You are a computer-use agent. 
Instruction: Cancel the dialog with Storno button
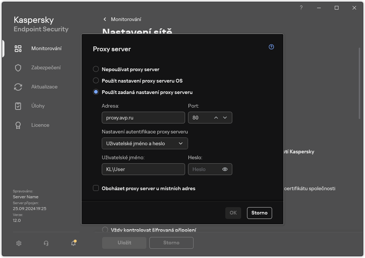(x=259, y=213)
